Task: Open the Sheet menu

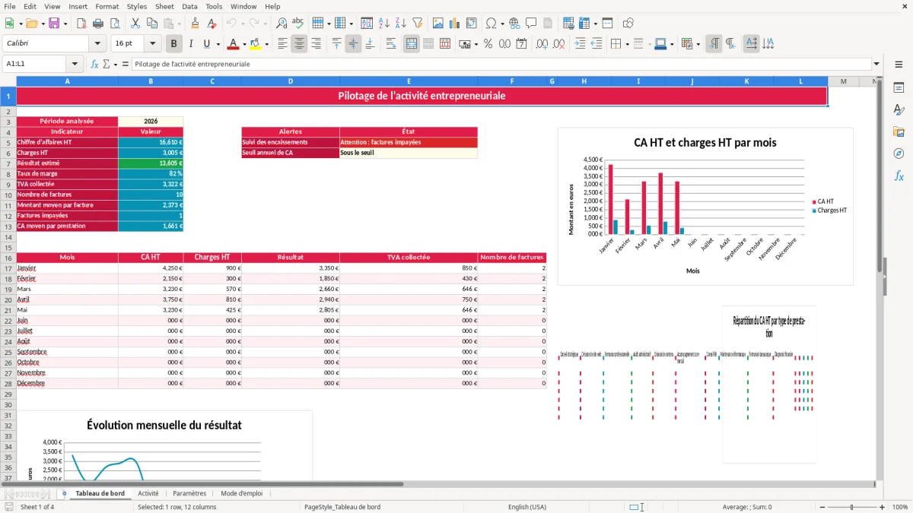Action: pos(164,6)
